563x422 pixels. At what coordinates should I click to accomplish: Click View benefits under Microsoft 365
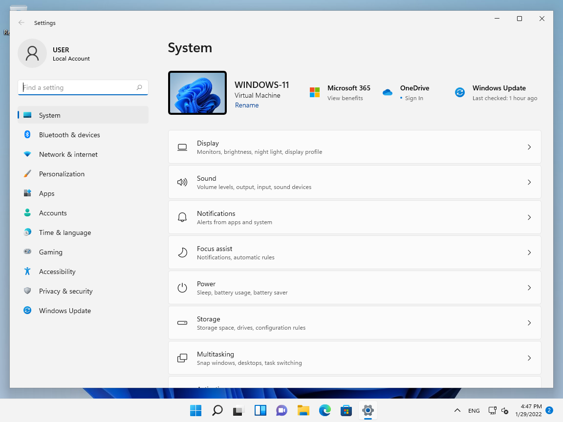pos(345,98)
